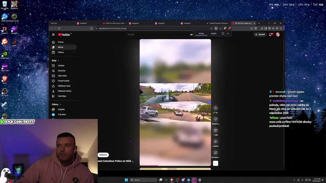This screenshot has height=183, width=326.
Task: Open Megabonk desktop shortcut
Action: (14, 5)
